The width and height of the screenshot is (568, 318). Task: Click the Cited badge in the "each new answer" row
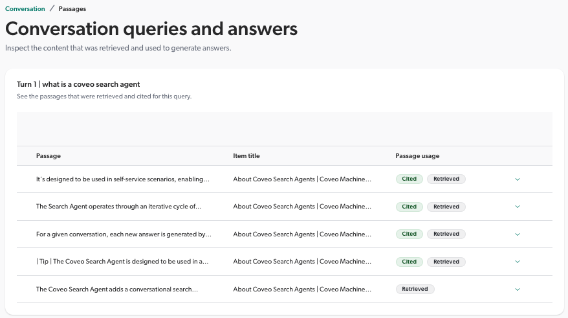(x=409, y=234)
